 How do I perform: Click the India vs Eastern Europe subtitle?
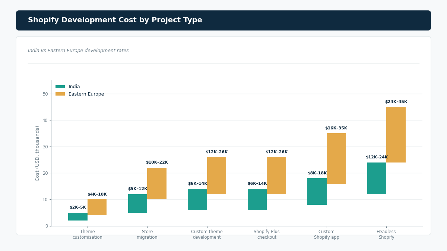click(x=78, y=51)
